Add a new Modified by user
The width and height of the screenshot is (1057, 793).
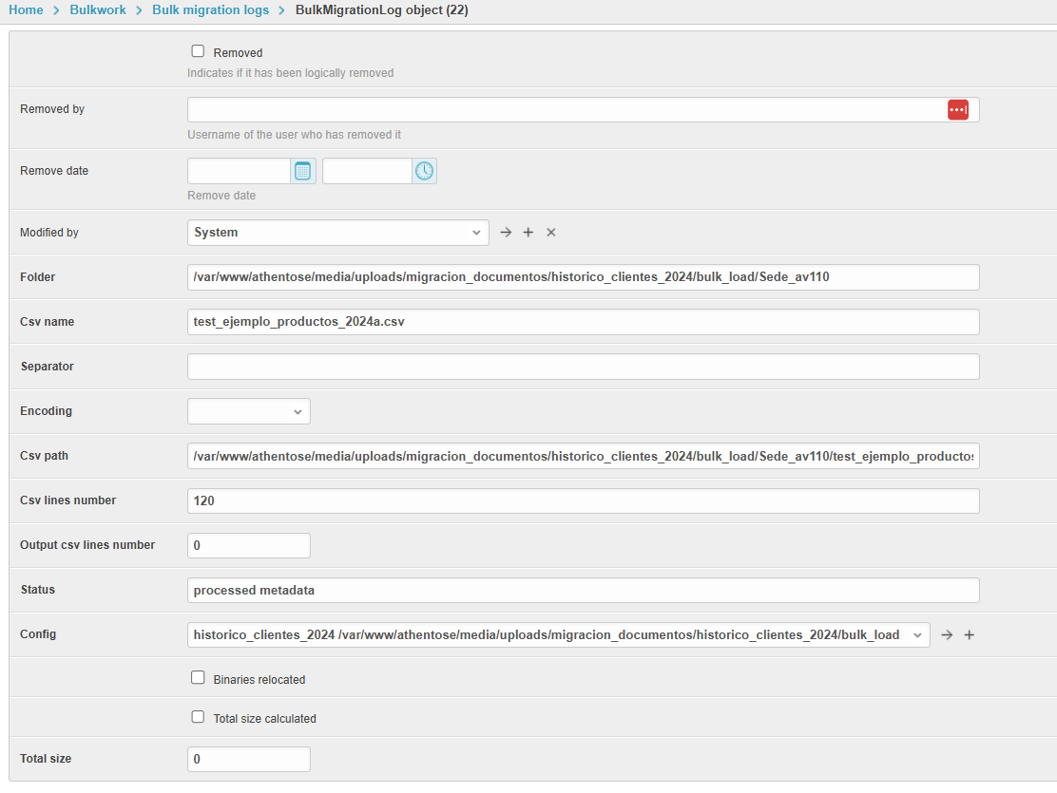528,233
